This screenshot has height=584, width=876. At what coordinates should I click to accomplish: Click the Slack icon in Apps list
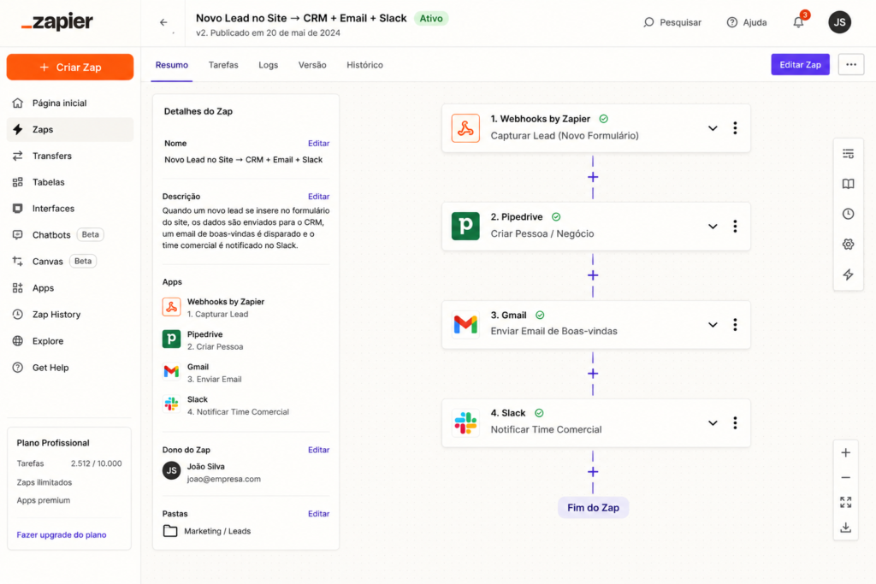coord(171,404)
